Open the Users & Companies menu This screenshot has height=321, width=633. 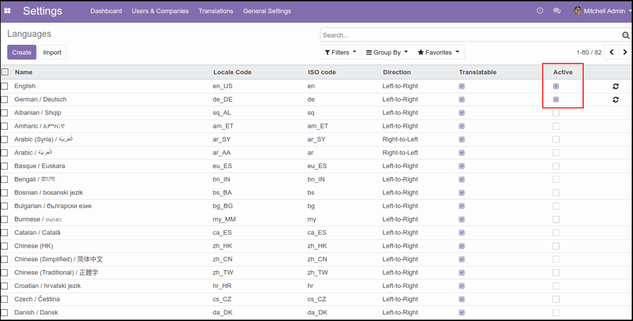pos(160,11)
